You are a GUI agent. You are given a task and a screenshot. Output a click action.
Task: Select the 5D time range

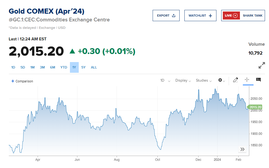point(23,67)
